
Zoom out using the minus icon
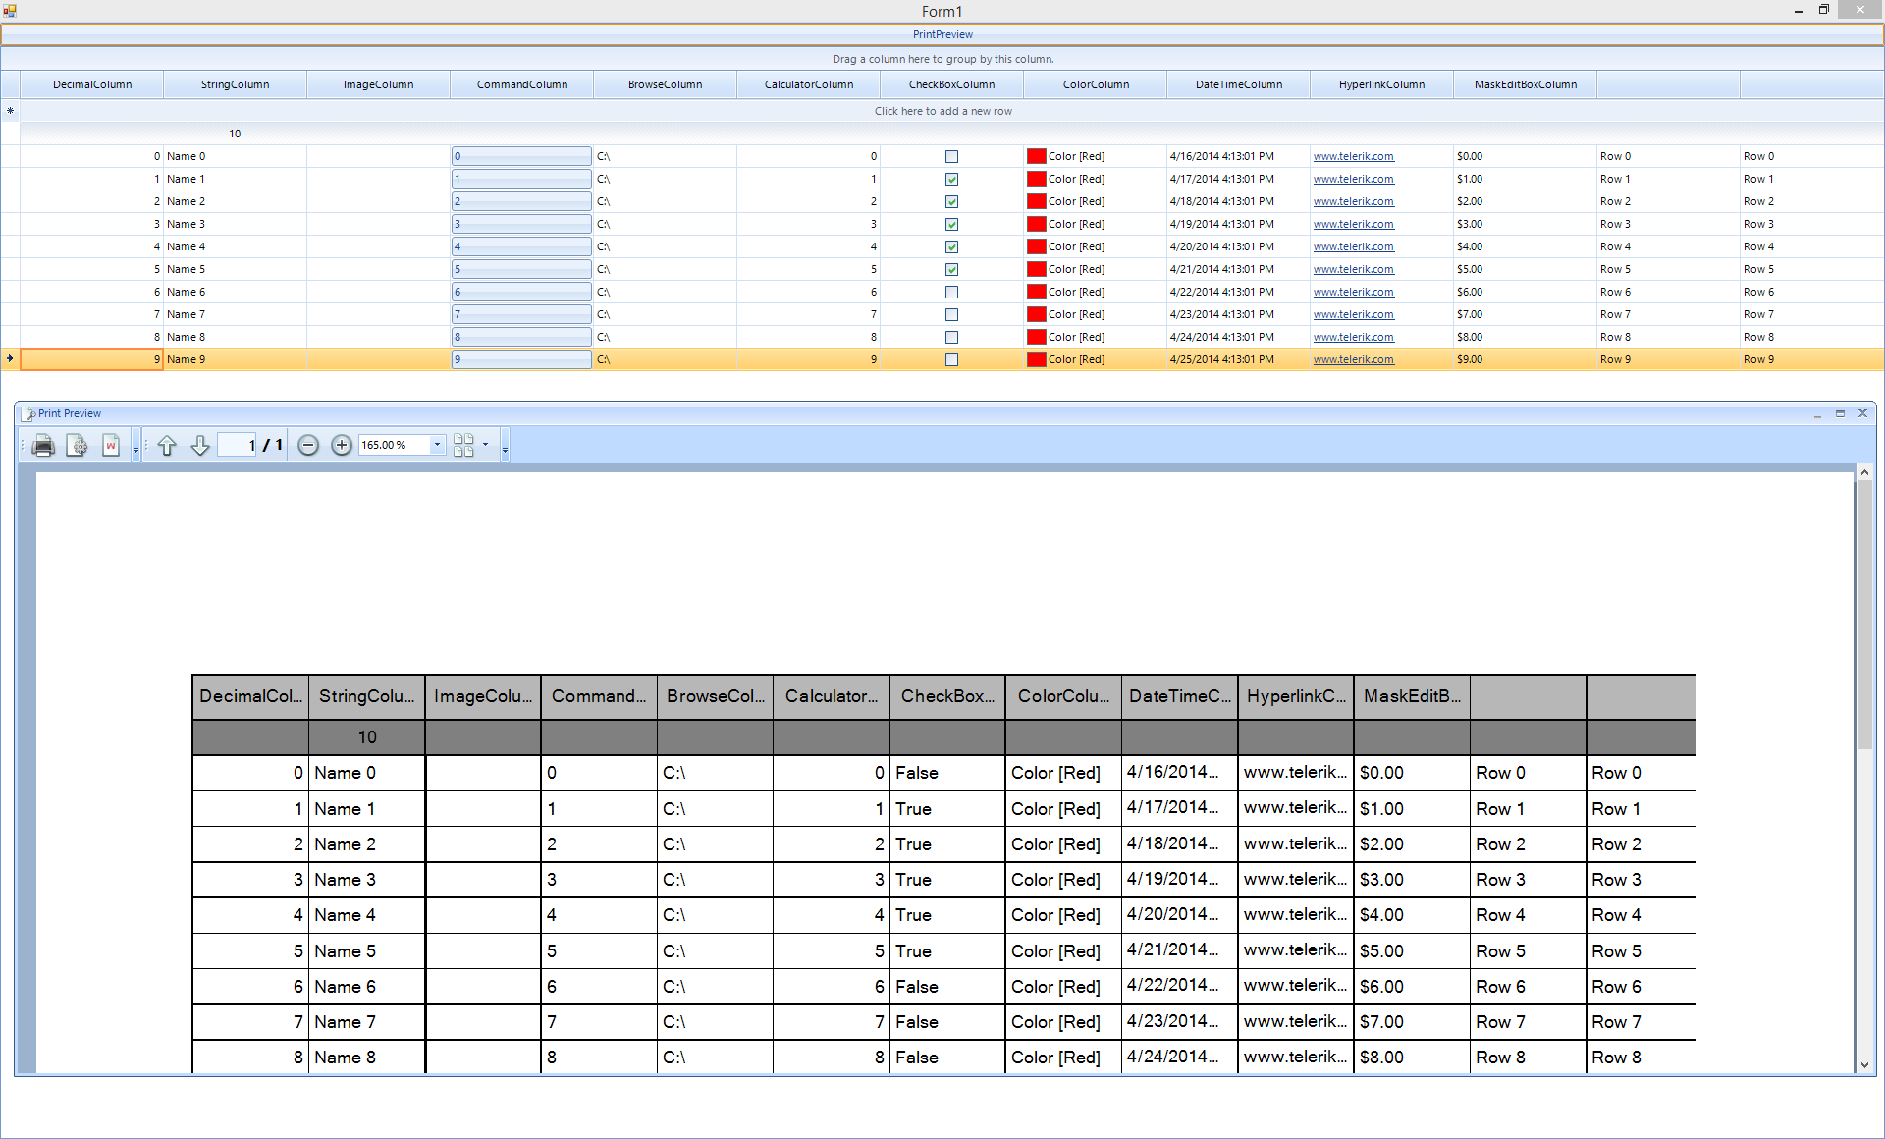tap(308, 446)
